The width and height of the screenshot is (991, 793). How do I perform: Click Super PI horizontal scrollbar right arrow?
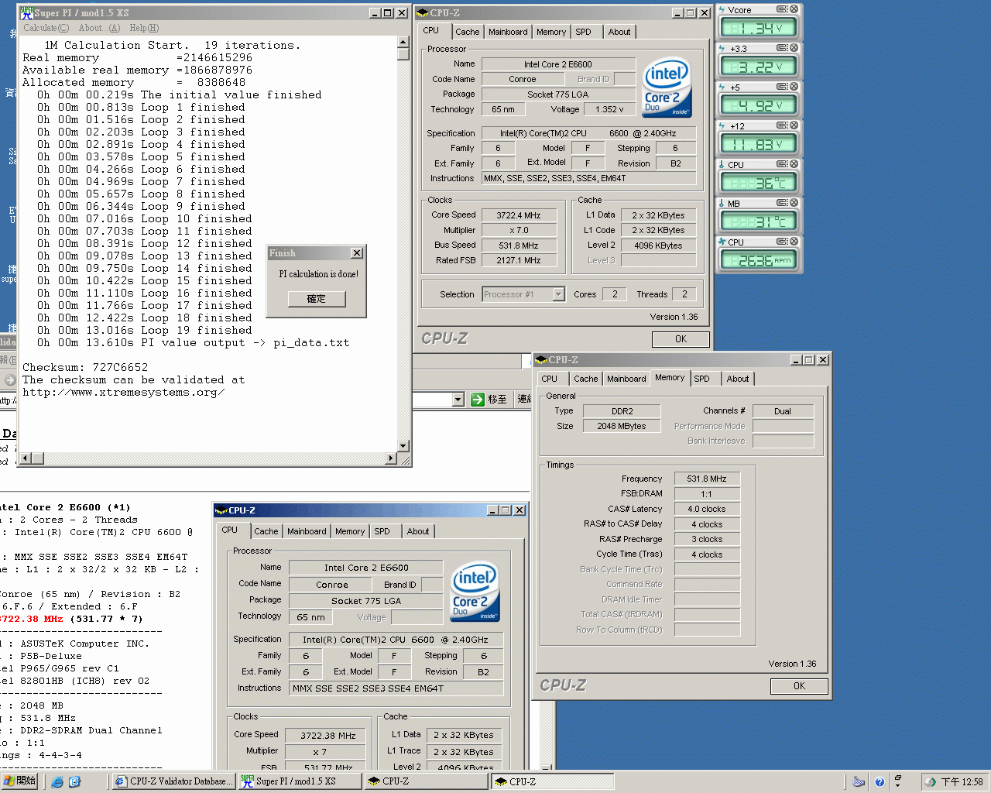[x=391, y=458]
